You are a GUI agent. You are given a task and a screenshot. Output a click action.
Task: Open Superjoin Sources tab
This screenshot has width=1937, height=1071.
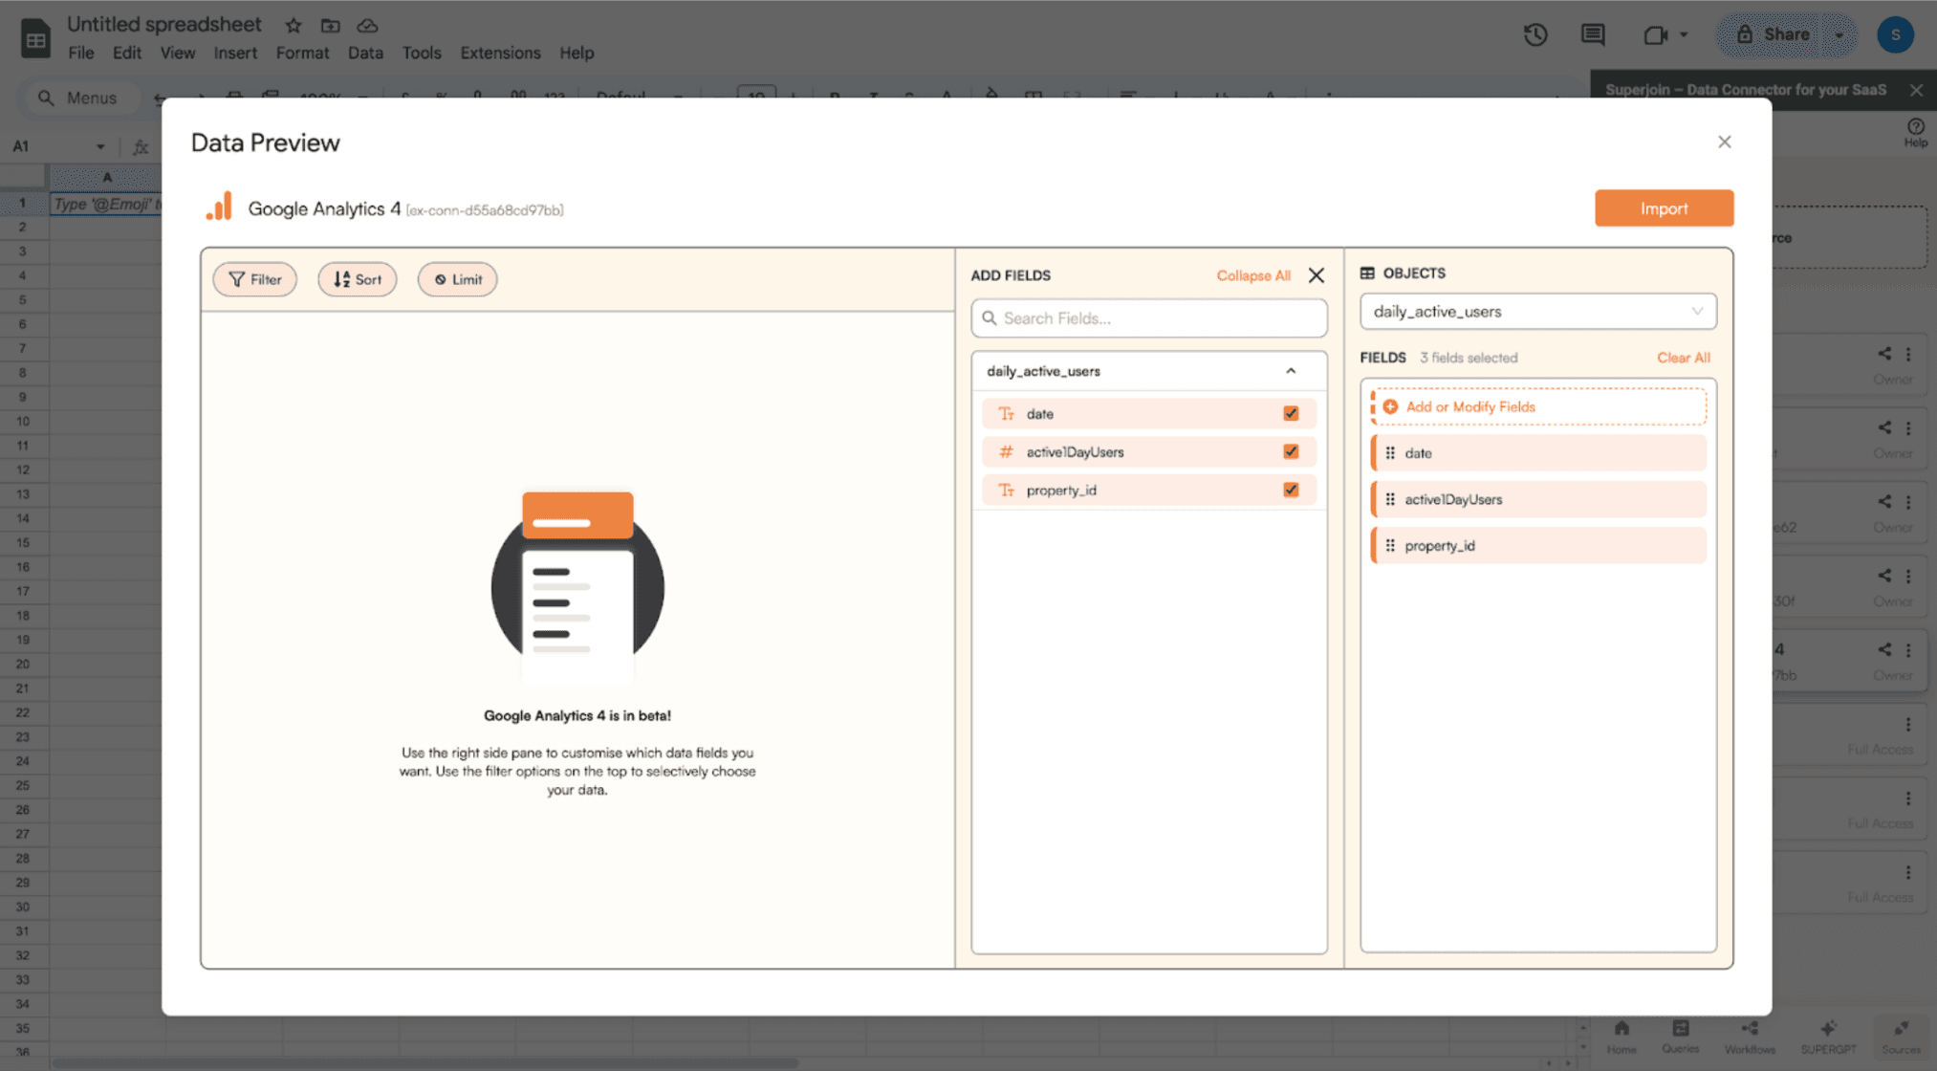pyautogui.click(x=1901, y=1037)
